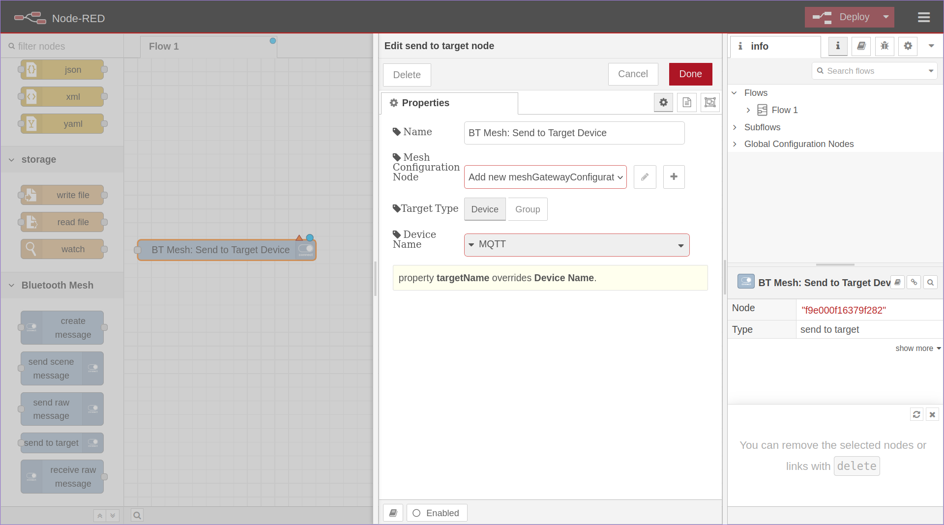Open configuration nodes gear sidebar tab
944x525 pixels.
908,46
